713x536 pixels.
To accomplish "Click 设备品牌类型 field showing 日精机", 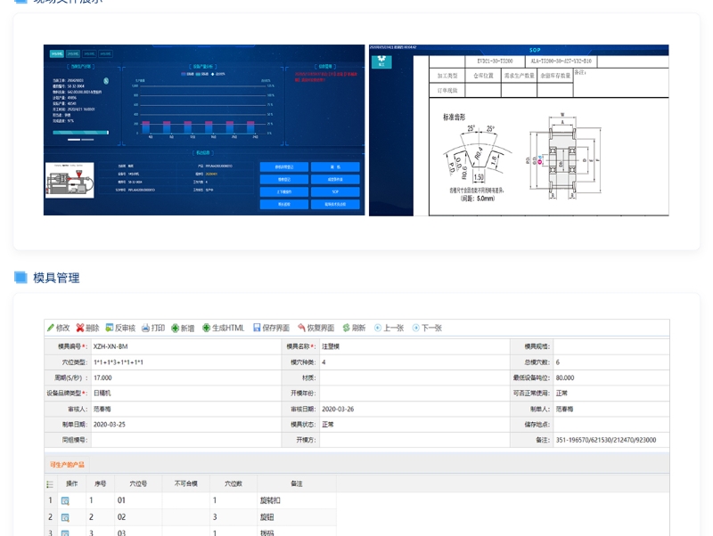I will tap(185, 394).
